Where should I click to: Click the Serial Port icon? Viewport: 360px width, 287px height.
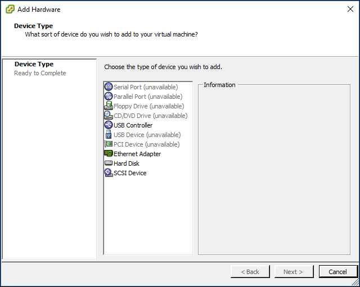tap(109, 86)
